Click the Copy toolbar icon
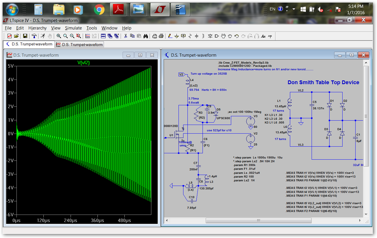Screen dimensions: 377x238 pos(132,36)
